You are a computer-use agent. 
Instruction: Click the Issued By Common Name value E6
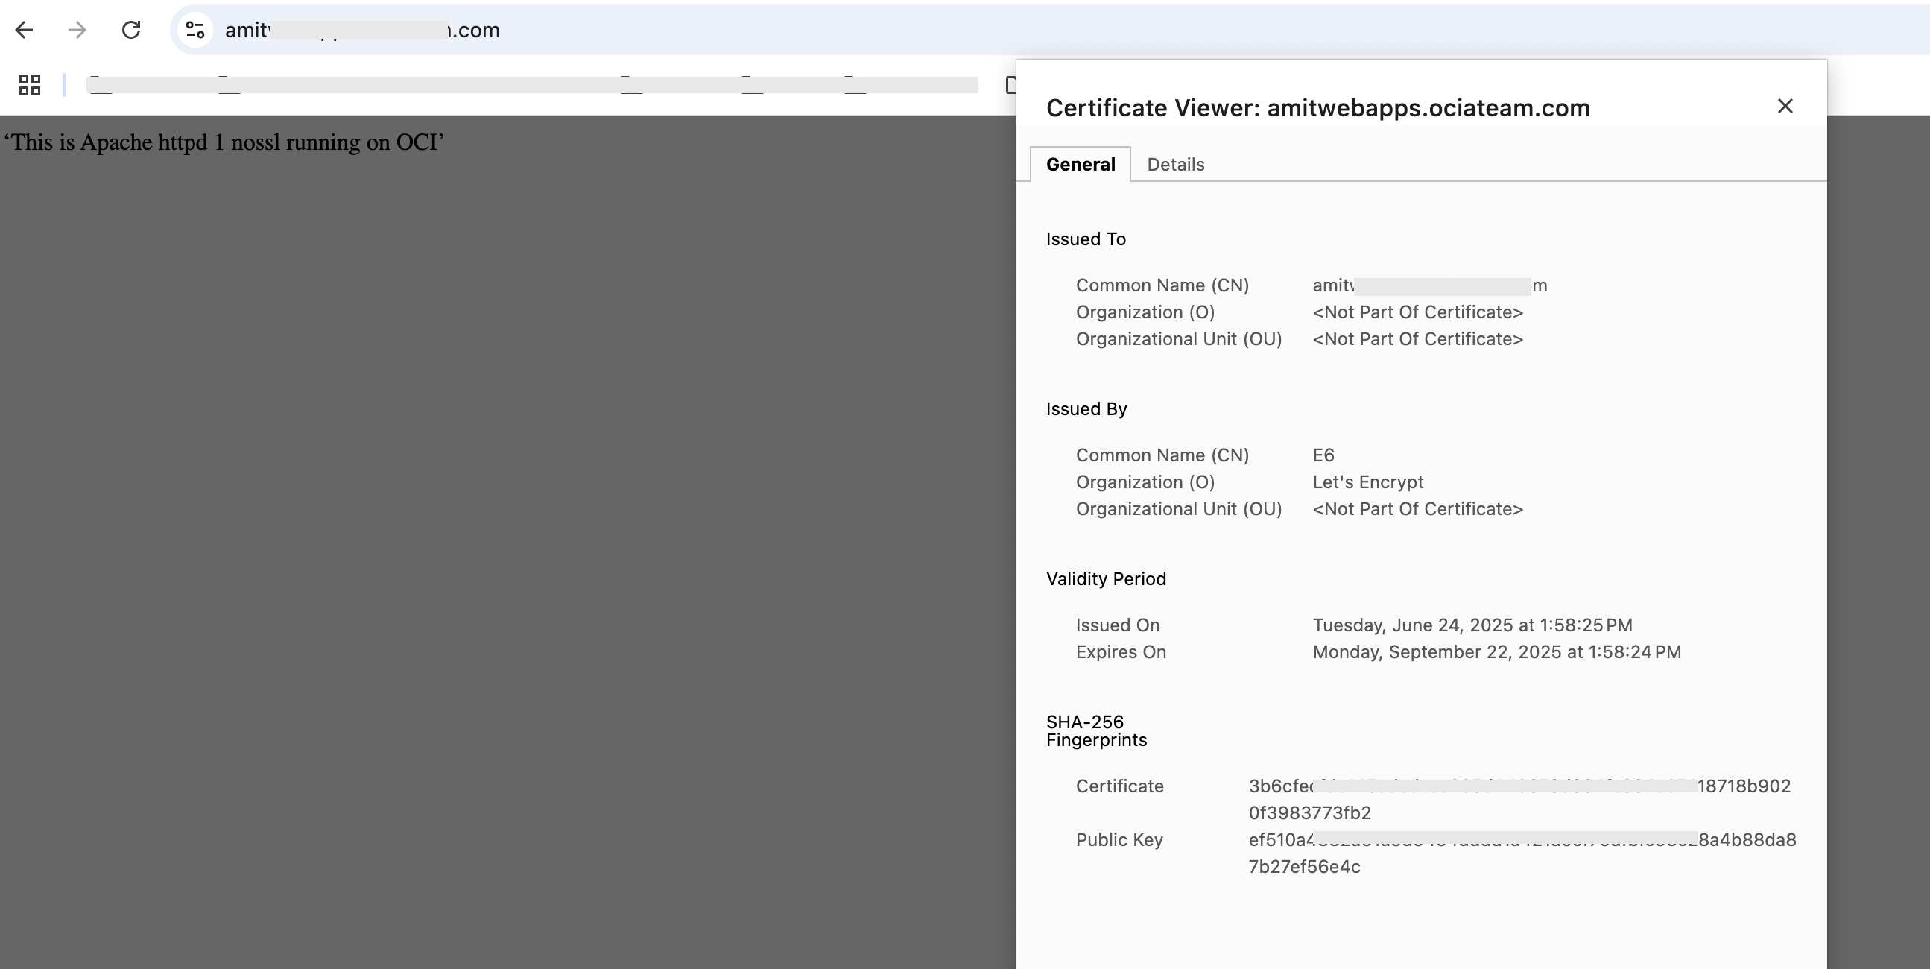(1323, 455)
